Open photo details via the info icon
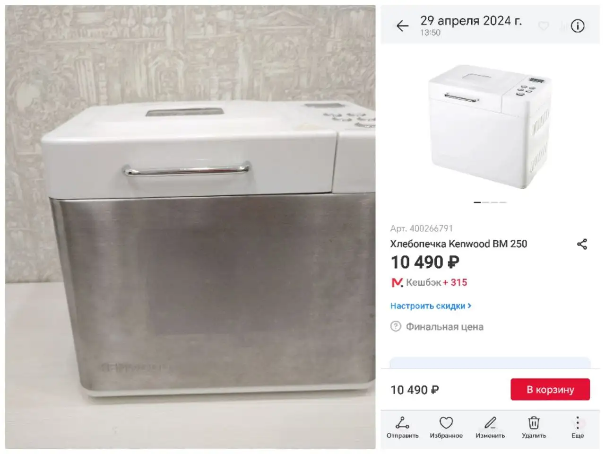Image resolution: width=605 pixels, height=454 pixels. [x=578, y=26]
